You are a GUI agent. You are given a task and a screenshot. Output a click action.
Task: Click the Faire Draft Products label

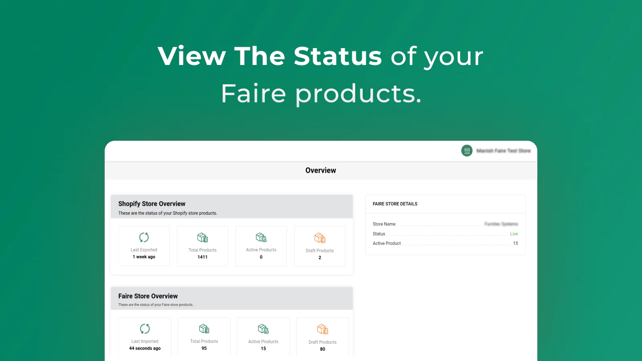pos(323,342)
